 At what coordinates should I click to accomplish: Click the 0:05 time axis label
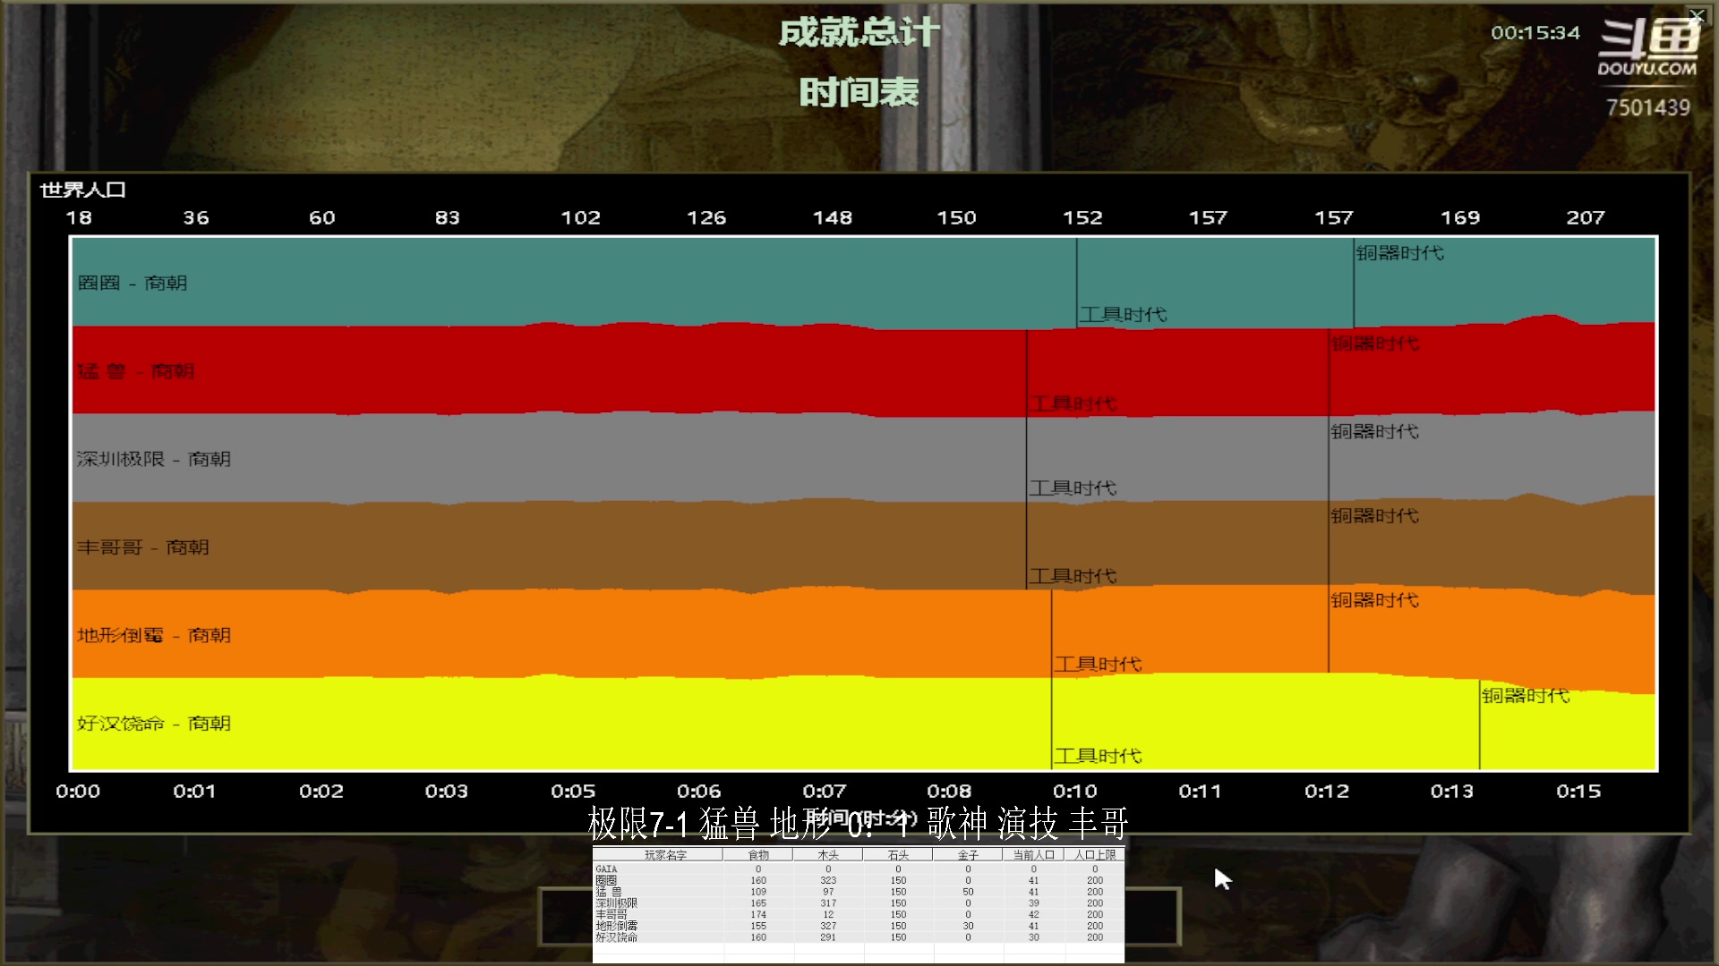pyautogui.click(x=573, y=792)
